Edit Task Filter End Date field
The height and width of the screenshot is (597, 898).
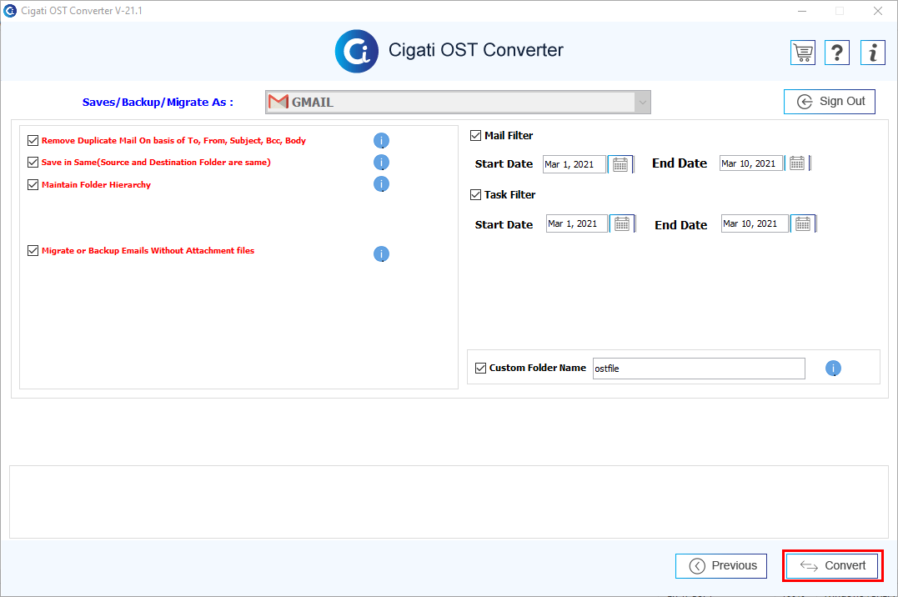tap(755, 223)
